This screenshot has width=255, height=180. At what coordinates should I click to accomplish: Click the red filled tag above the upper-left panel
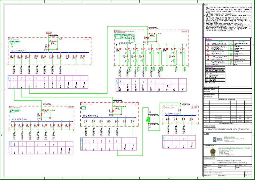(48, 33)
